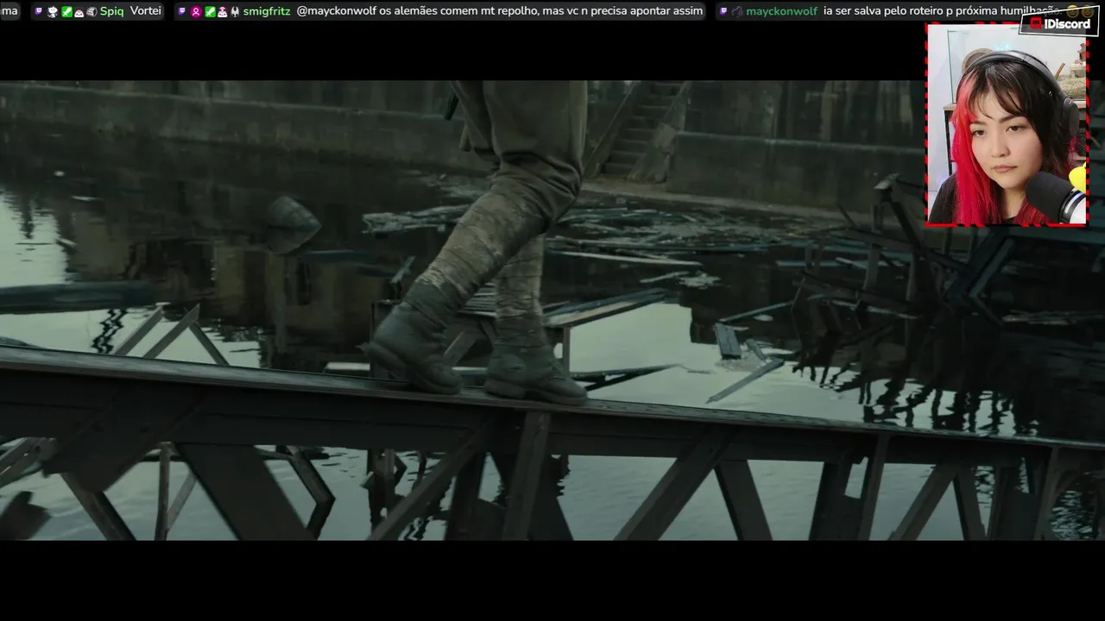Click the streamer webcam overlay
The height and width of the screenshot is (621, 1105).
(1007, 125)
